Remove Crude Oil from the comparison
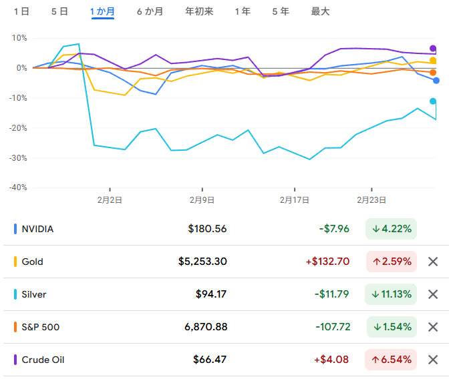The image size is (459, 383). [433, 360]
